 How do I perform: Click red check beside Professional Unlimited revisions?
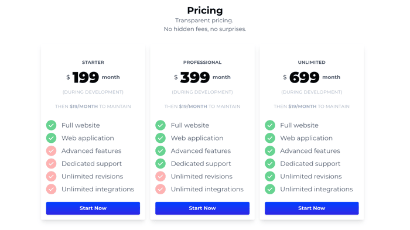click(160, 176)
